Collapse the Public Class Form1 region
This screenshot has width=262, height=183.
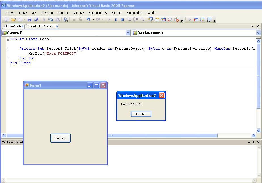(x=8, y=40)
